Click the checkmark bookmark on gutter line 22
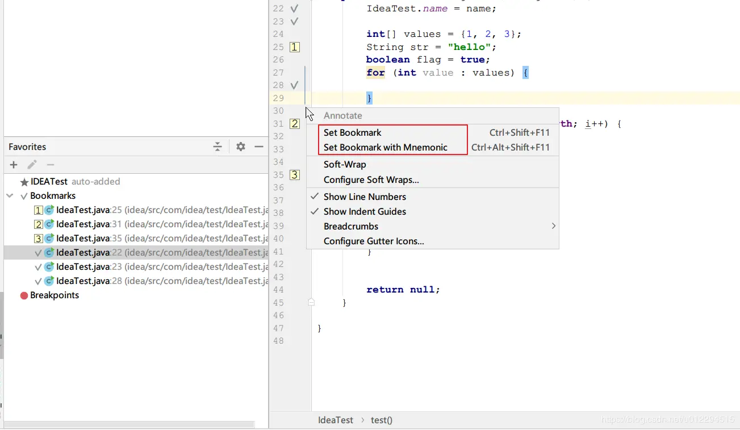The width and height of the screenshot is (740, 430). (294, 9)
